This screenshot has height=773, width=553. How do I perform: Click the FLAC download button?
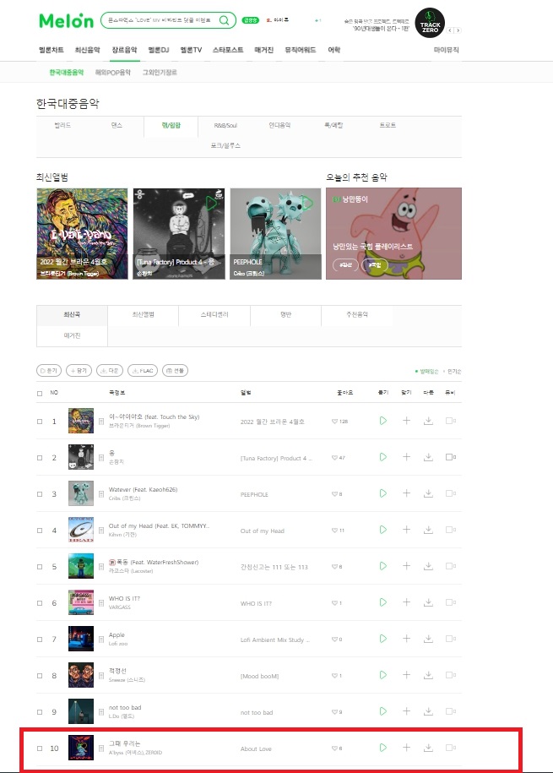143,371
